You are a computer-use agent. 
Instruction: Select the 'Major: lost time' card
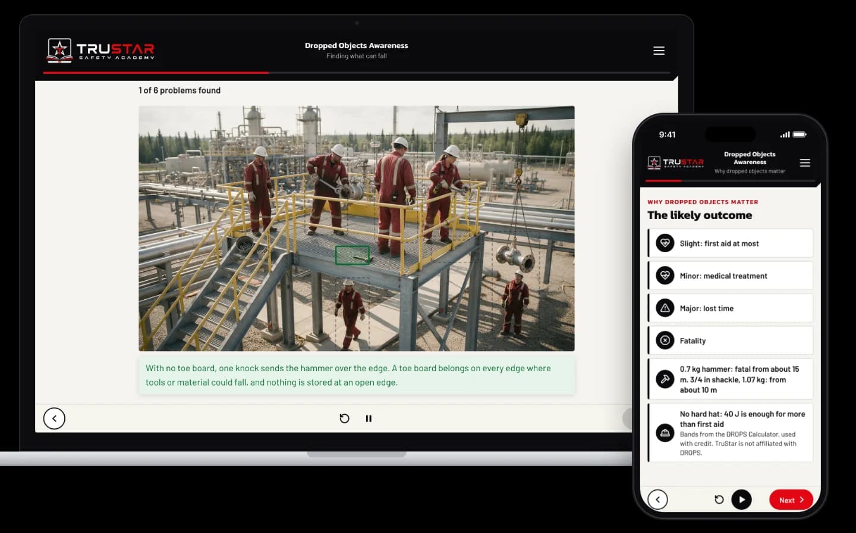pos(731,308)
